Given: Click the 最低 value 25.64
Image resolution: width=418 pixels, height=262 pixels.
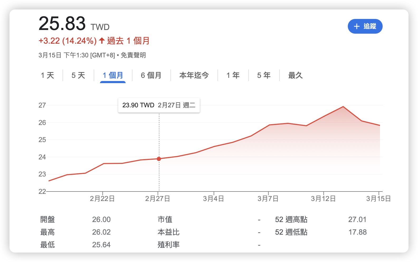Looking at the screenshot, I should click(101, 245).
